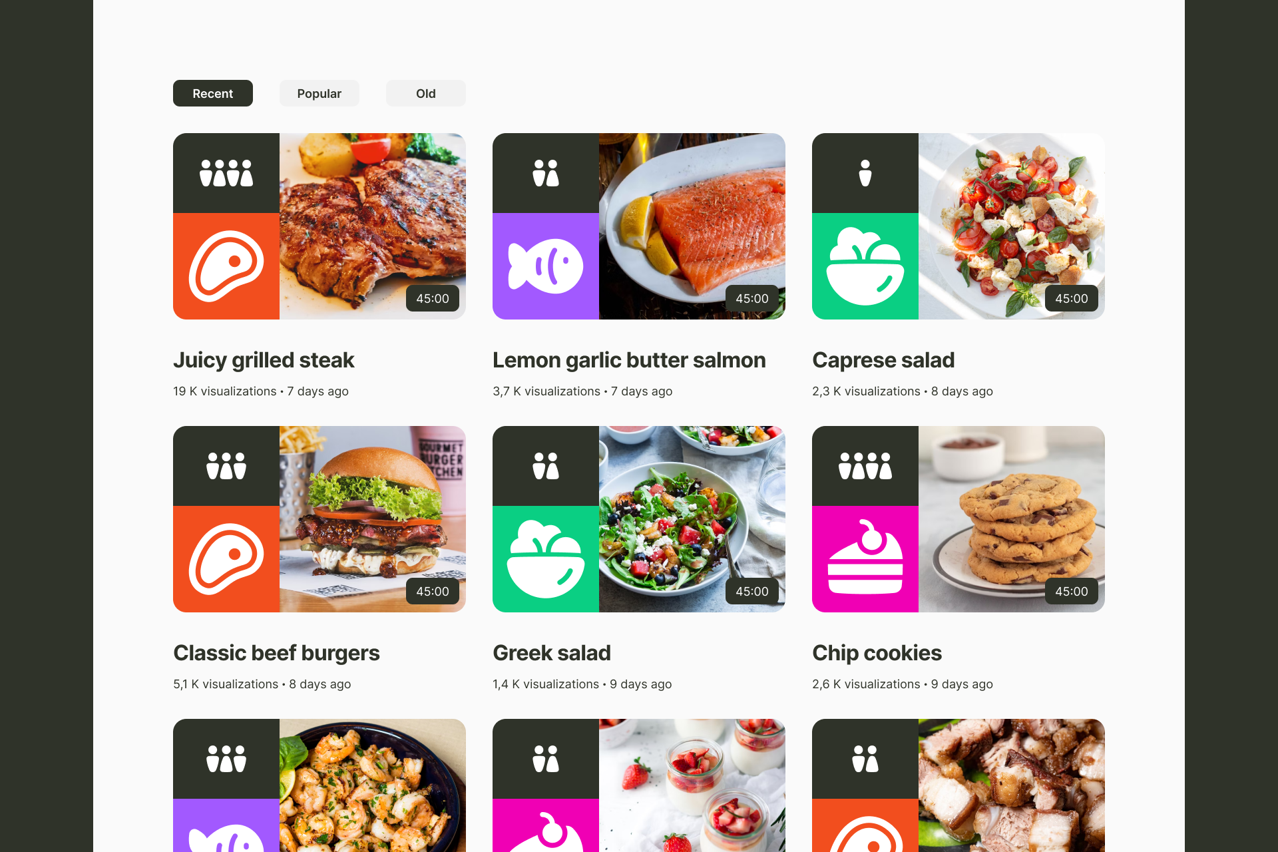Click the salad bowl icon on Greek salad
The height and width of the screenshot is (852, 1278).
click(x=546, y=559)
